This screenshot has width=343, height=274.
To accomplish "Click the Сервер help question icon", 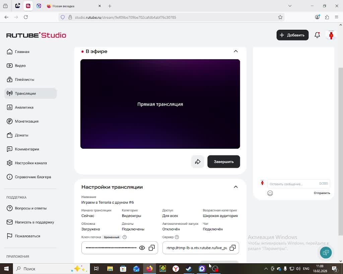I will (177, 237).
